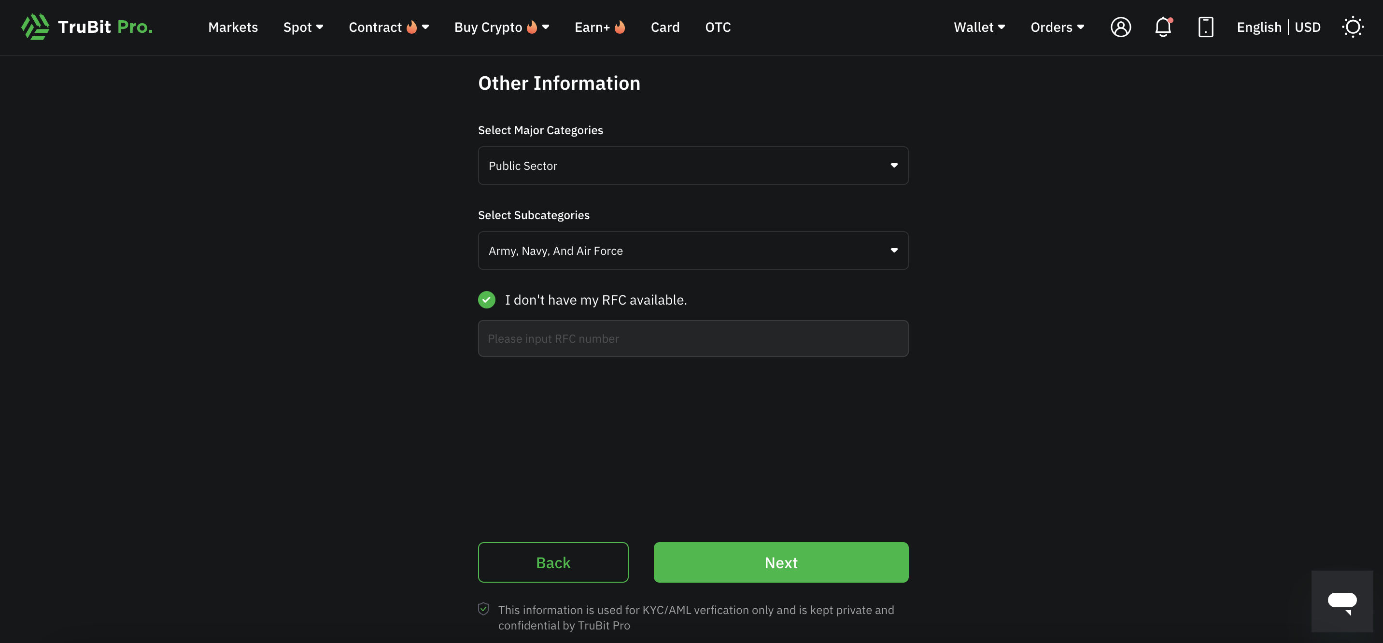Screen dimensions: 1383x643
Task: Click the Next button
Action: (781, 562)
